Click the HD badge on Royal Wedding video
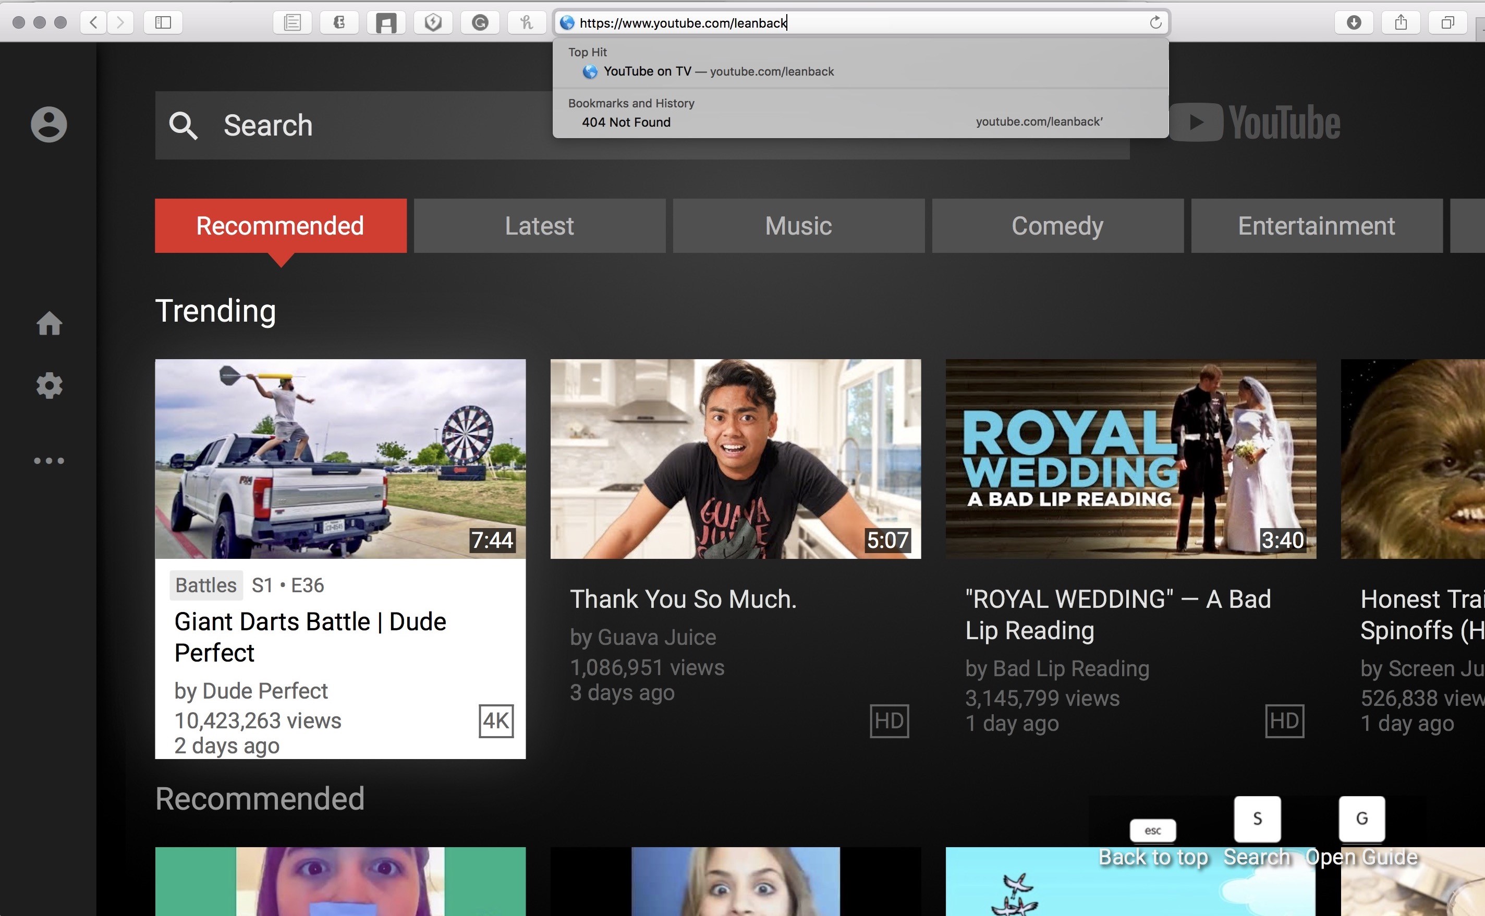 1284,720
